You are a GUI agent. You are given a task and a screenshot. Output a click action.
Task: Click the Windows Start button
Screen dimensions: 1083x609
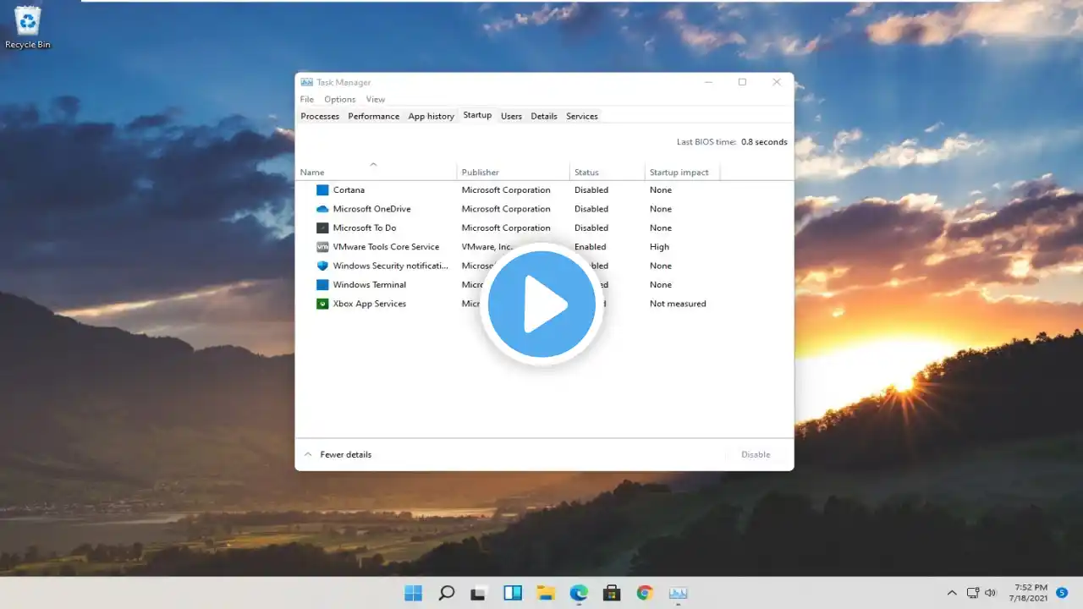(x=414, y=593)
